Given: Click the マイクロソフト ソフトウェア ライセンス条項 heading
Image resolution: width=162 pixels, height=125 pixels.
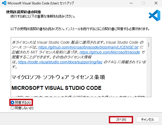Looking at the screenshot, I should (58, 77).
